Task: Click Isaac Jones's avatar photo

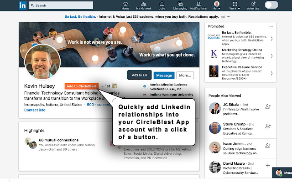Action: (x=215, y=147)
